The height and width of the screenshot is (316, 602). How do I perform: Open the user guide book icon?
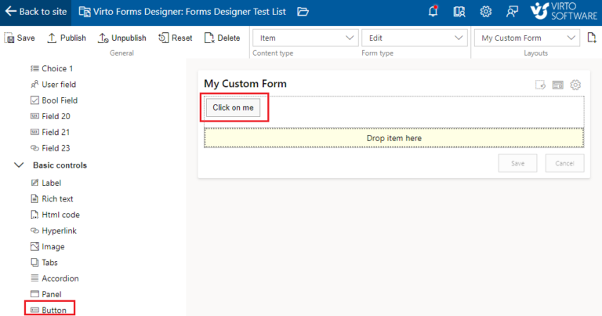(x=459, y=11)
